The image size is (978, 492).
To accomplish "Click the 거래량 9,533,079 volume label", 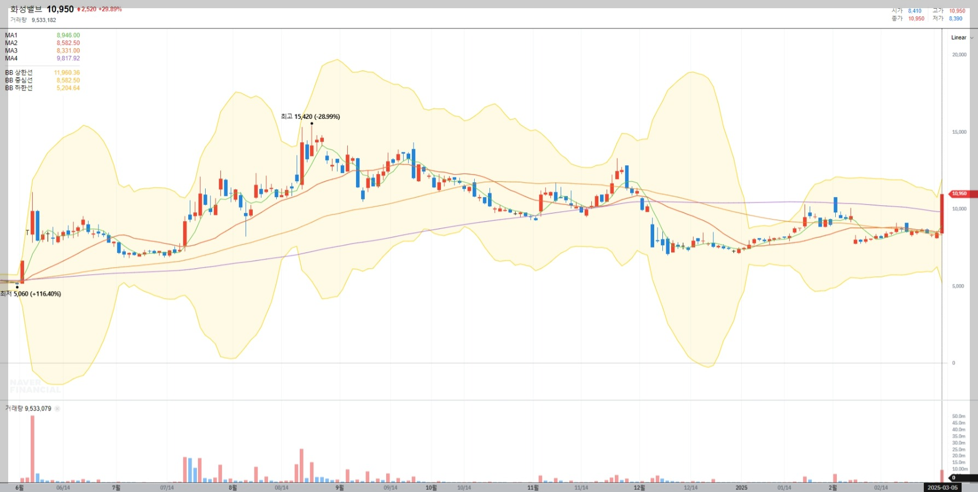I will coord(28,409).
